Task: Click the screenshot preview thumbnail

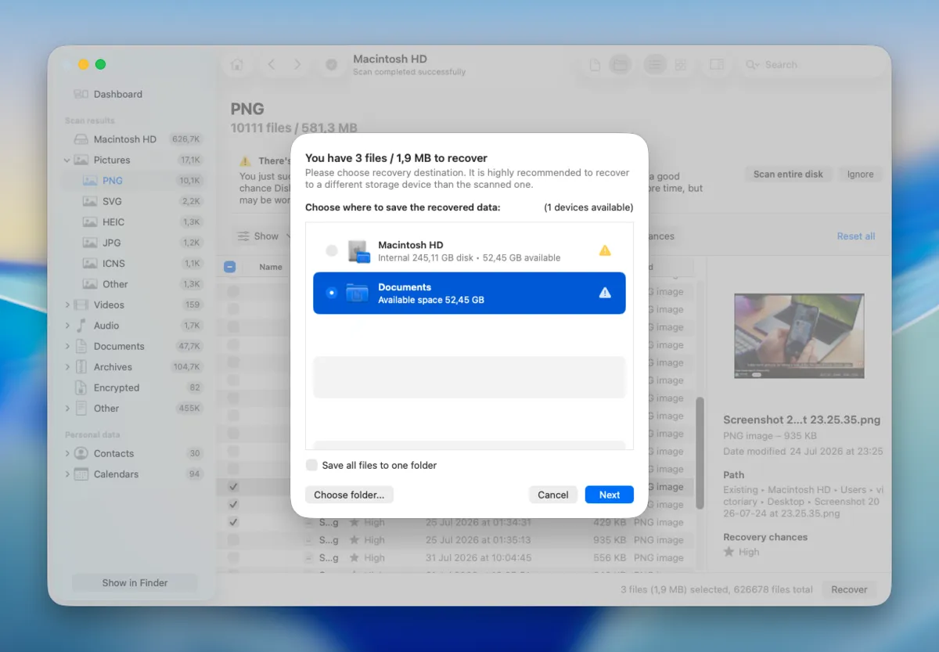Action: point(799,336)
